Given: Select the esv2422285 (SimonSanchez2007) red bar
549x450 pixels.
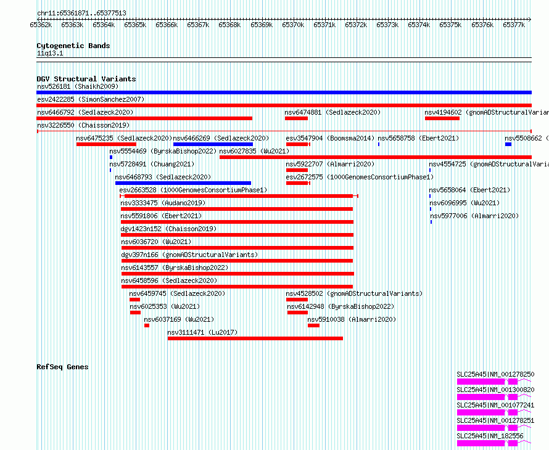Looking at the screenshot, I should point(284,105).
